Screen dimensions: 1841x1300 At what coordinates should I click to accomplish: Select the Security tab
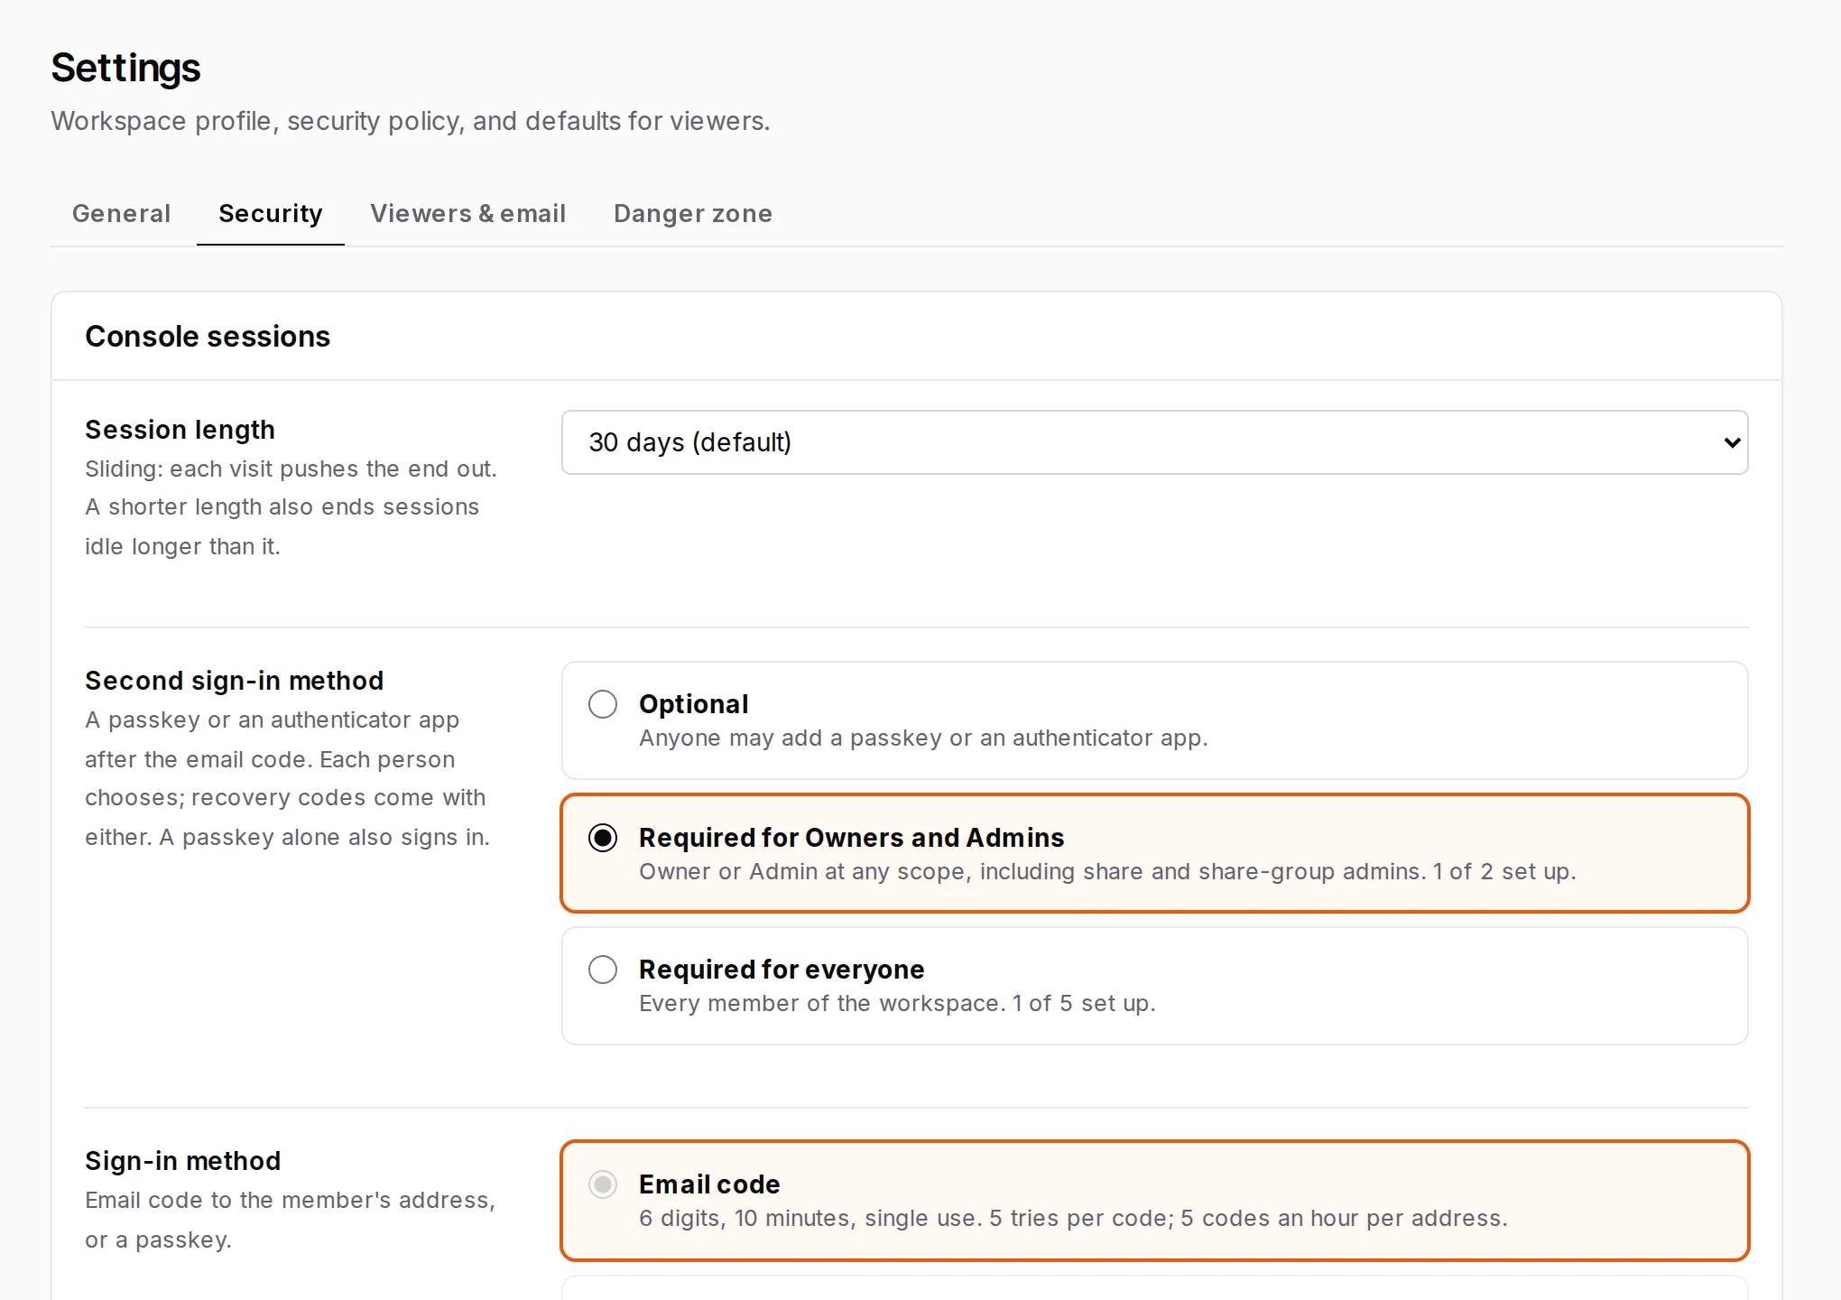[271, 213]
